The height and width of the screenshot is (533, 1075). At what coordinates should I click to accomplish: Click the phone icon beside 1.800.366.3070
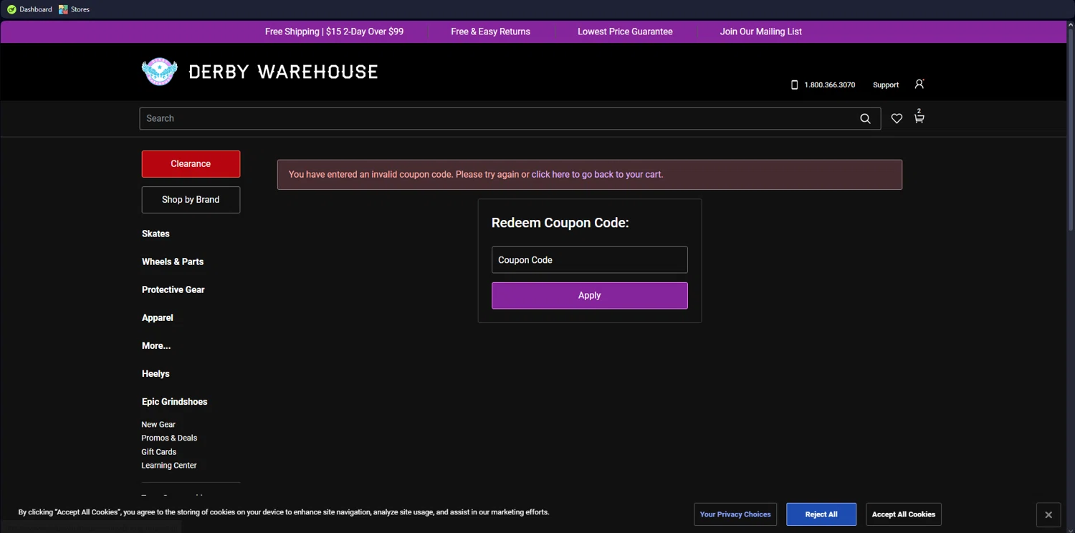coord(794,85)
